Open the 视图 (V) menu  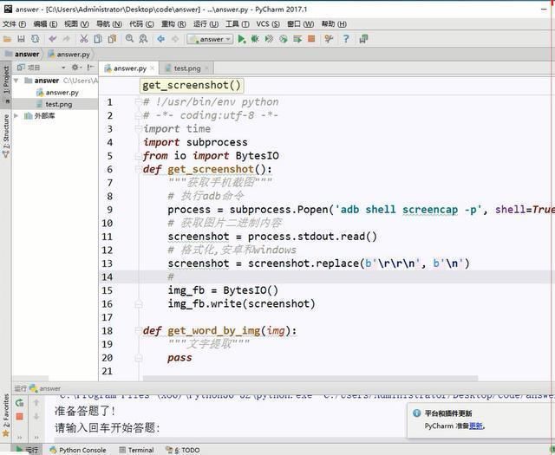[76, 24]
